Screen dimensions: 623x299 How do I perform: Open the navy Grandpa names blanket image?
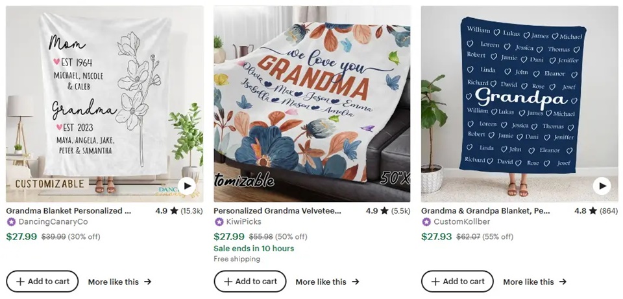click(x=519, y=97)
